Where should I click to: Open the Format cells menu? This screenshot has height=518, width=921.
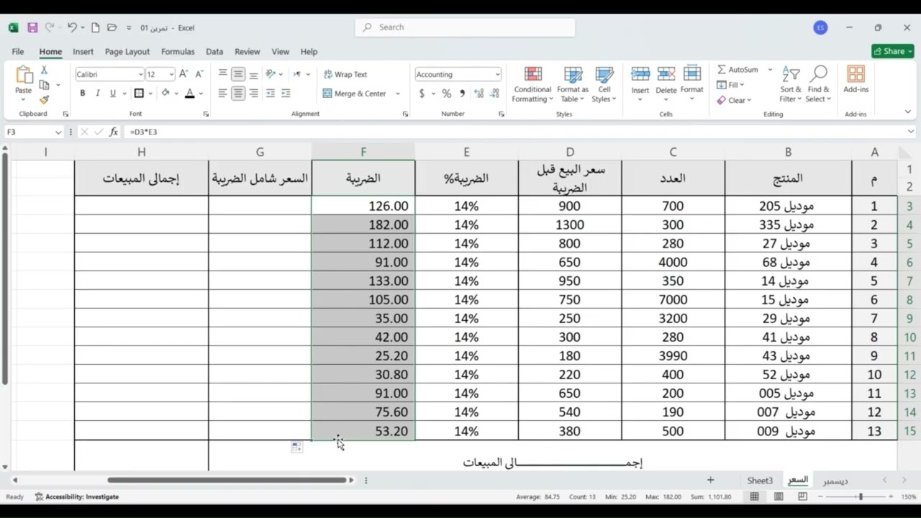coord(692,83)
